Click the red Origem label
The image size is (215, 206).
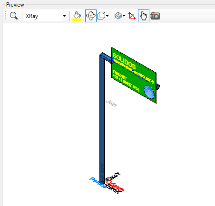point(115,186)
